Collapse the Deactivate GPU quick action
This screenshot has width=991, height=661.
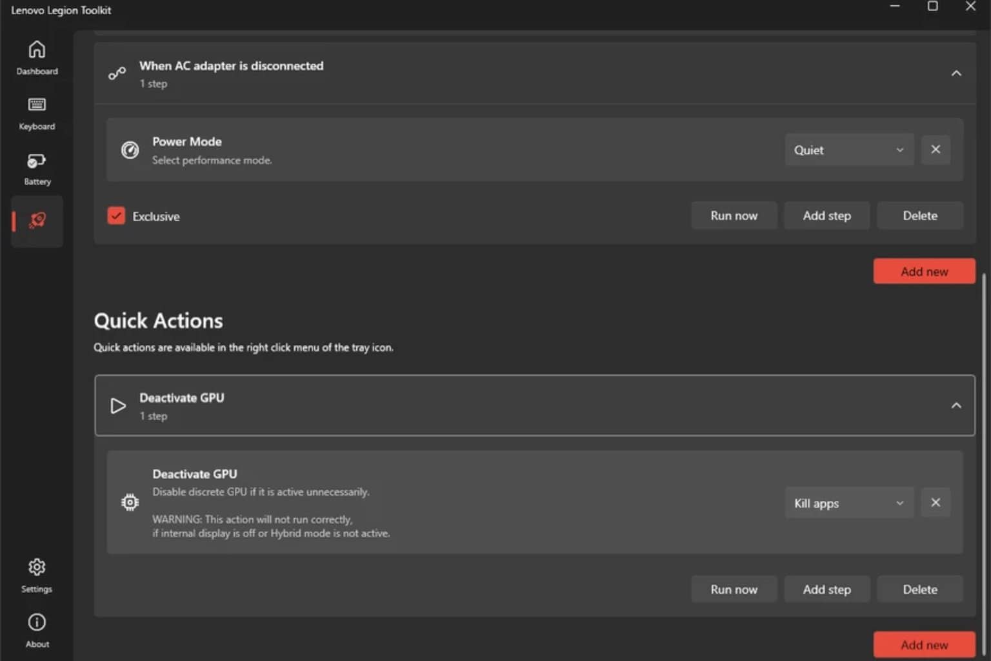coord(956,405)
